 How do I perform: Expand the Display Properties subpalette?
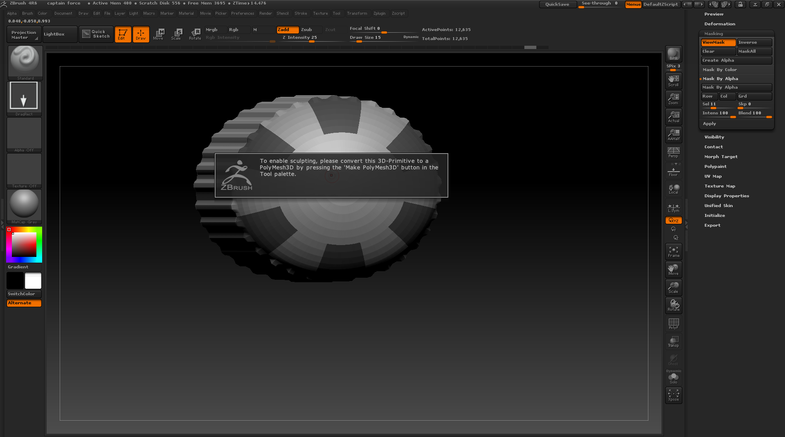pyautogui.click(x=727, y=196)
